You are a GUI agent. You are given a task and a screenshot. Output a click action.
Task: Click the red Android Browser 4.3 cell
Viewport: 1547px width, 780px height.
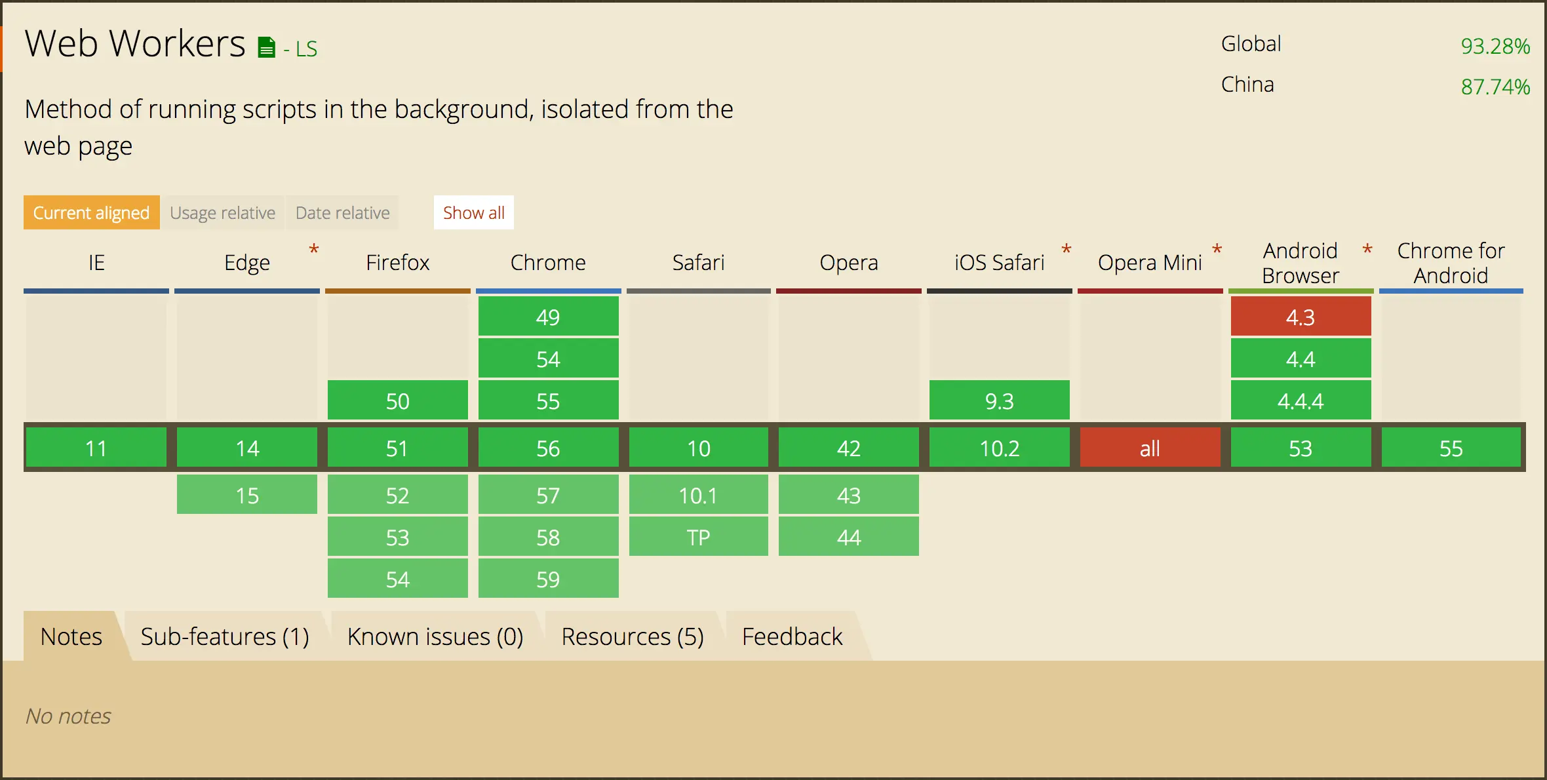1301,317
